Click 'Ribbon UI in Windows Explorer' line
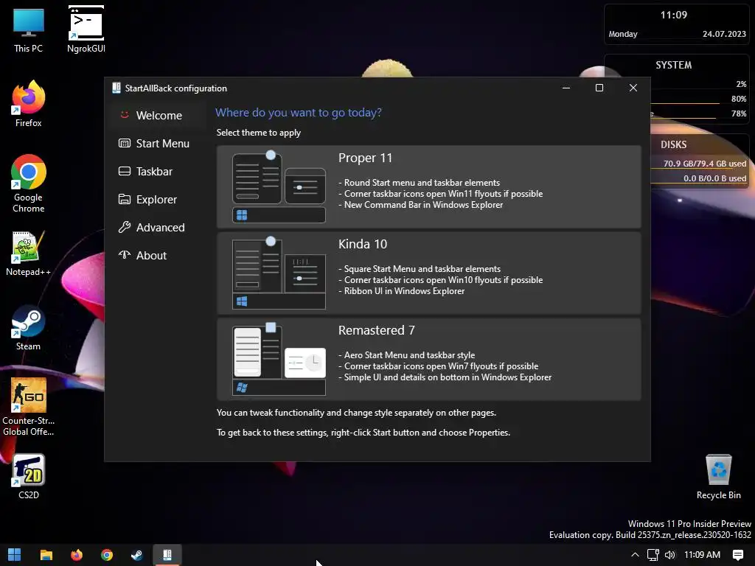The image size is (755, 566). (x=402, y=290)
